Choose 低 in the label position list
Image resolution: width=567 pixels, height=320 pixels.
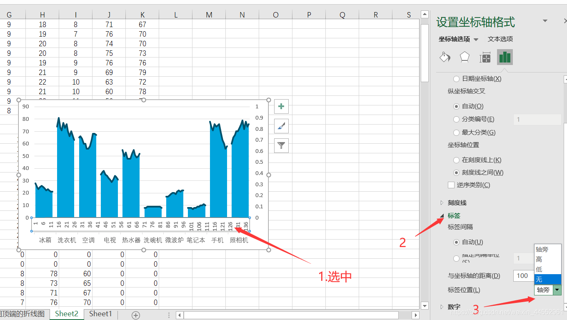tap(548, 269)
